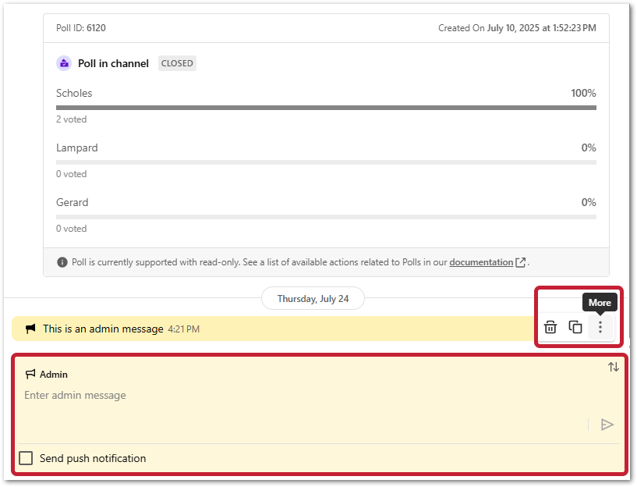The width and height of the screenshot is (637, 487).
Task: Click the info icon in poll footer
Action: tap(62, 262)
